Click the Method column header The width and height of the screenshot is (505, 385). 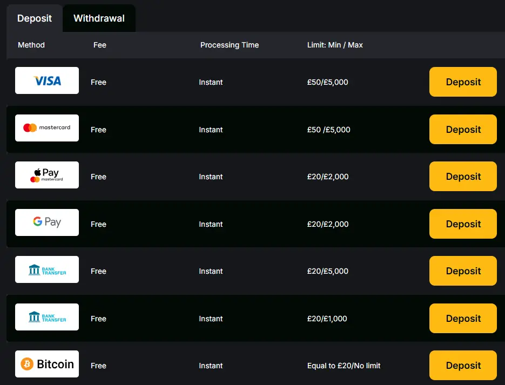pyautogui.click(x=31, y=45)
